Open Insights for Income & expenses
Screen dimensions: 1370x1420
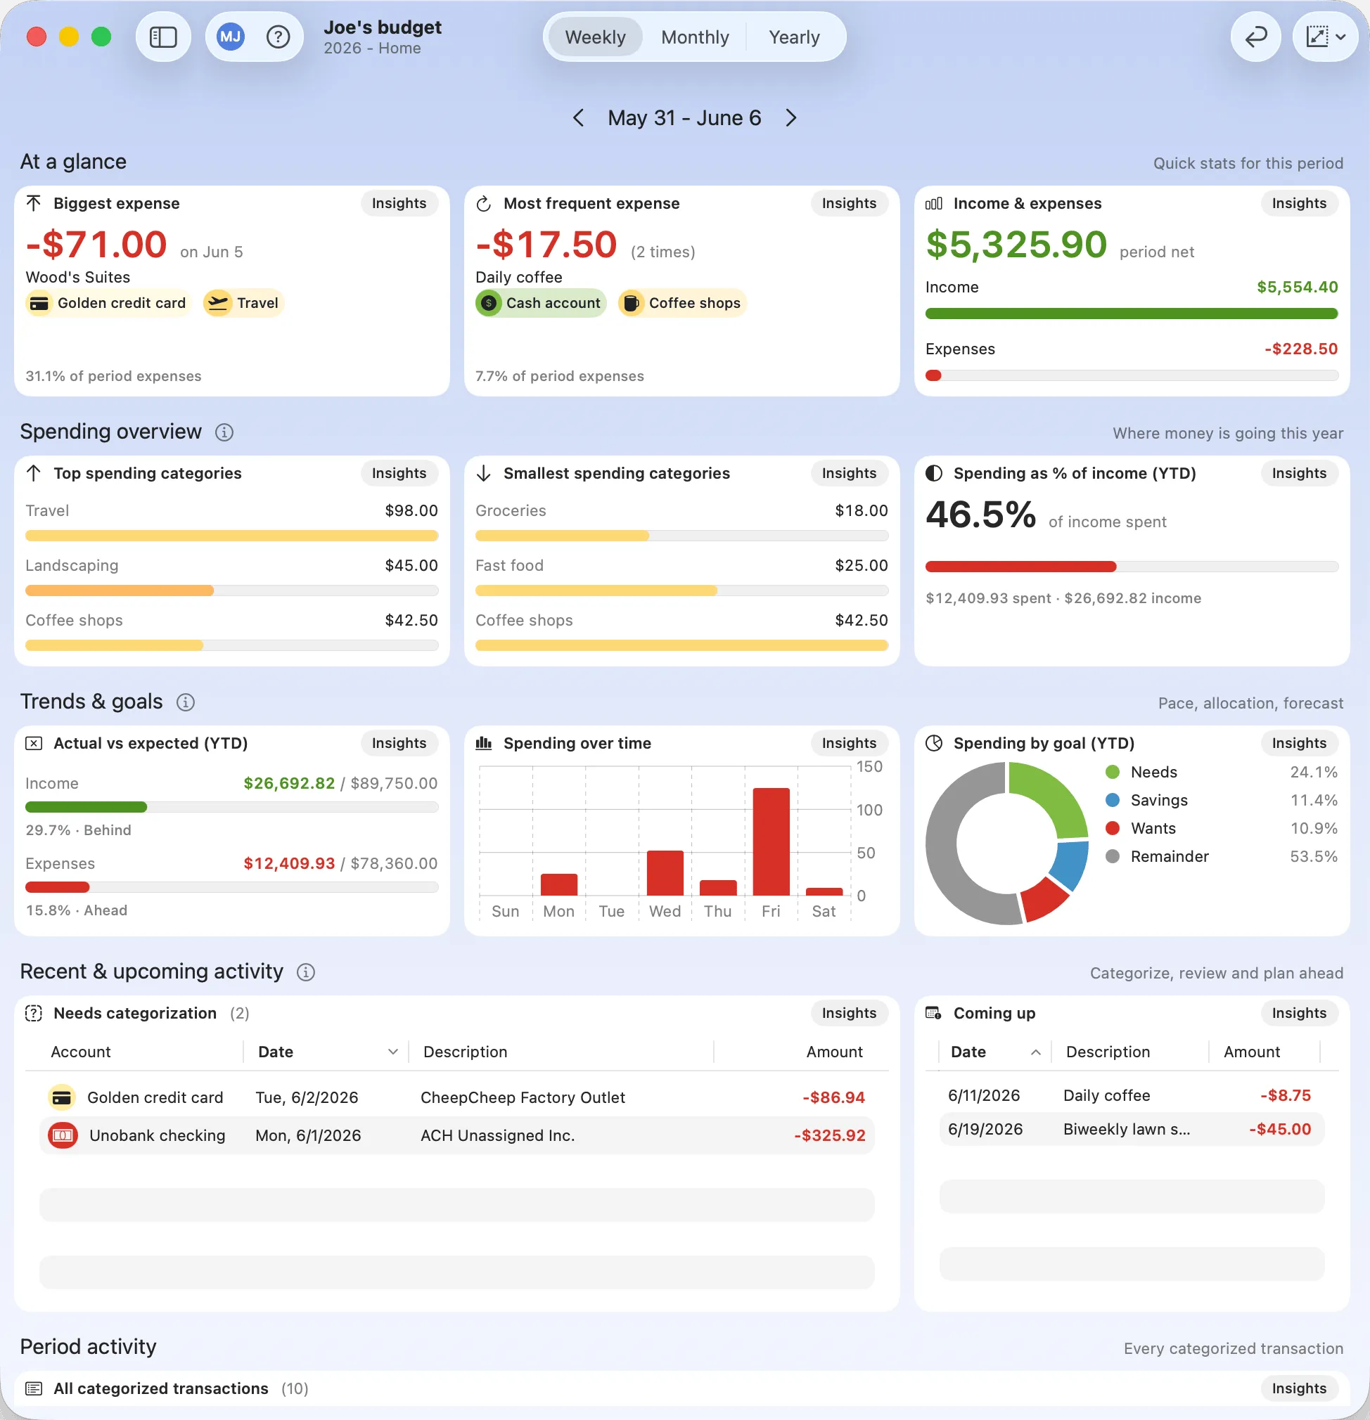click(x=1299, y=204)
